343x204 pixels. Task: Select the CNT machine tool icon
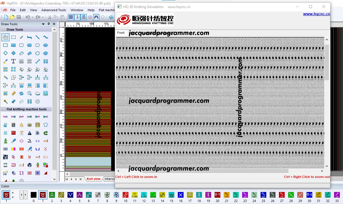click(x=38, y=157)
